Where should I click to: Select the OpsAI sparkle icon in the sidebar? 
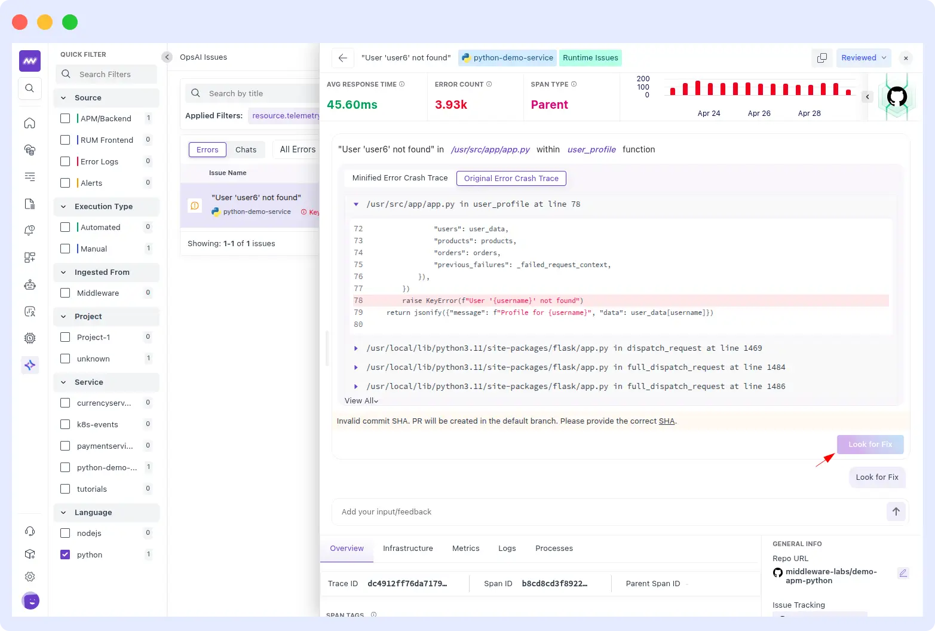pyautogui.click(x=30, y=365)
